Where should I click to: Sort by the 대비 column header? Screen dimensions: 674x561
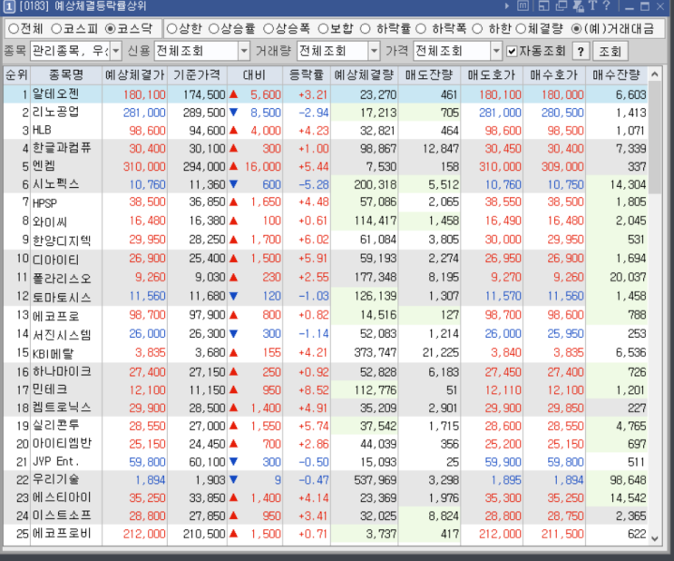click(x=255, y=75)
